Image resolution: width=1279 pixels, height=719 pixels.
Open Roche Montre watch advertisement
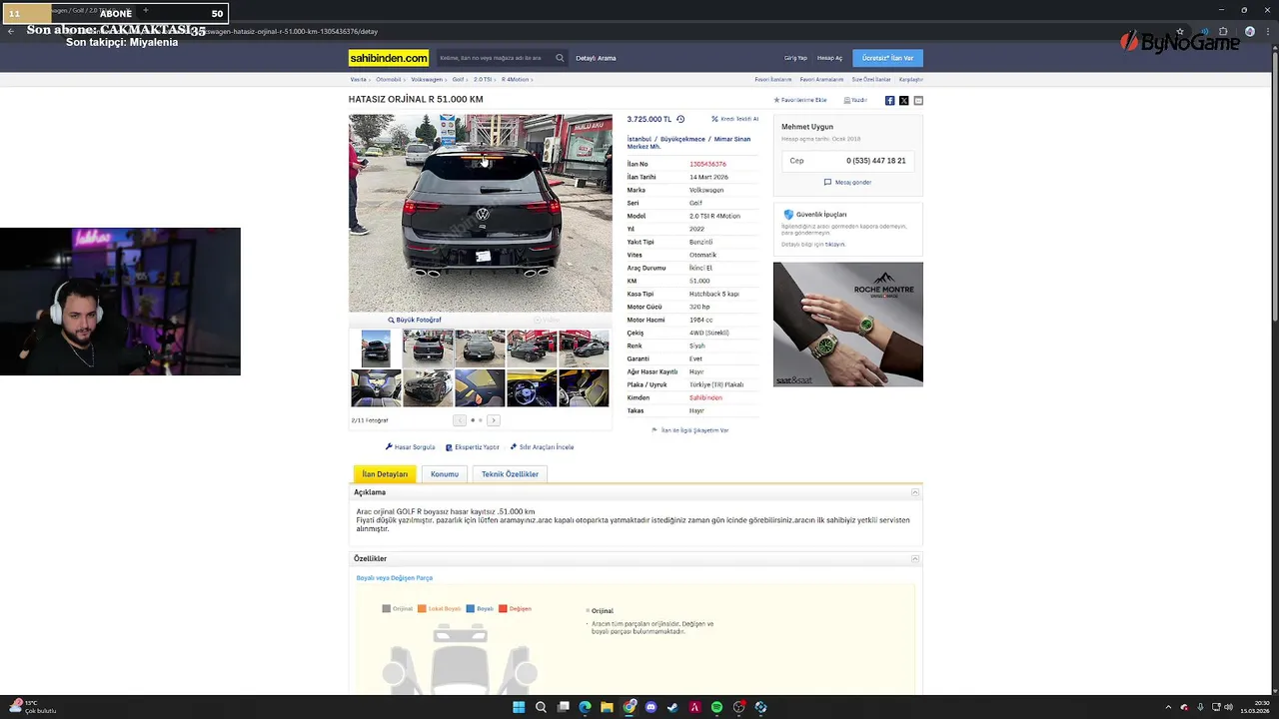click(x=848, y=325)
